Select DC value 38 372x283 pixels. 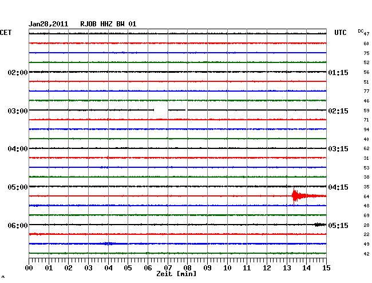366,177
